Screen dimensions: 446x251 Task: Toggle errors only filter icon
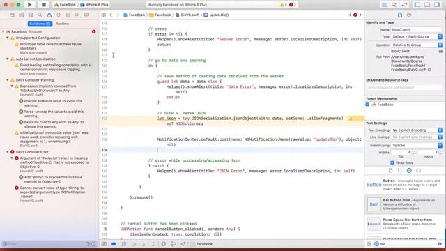[93, 244]
